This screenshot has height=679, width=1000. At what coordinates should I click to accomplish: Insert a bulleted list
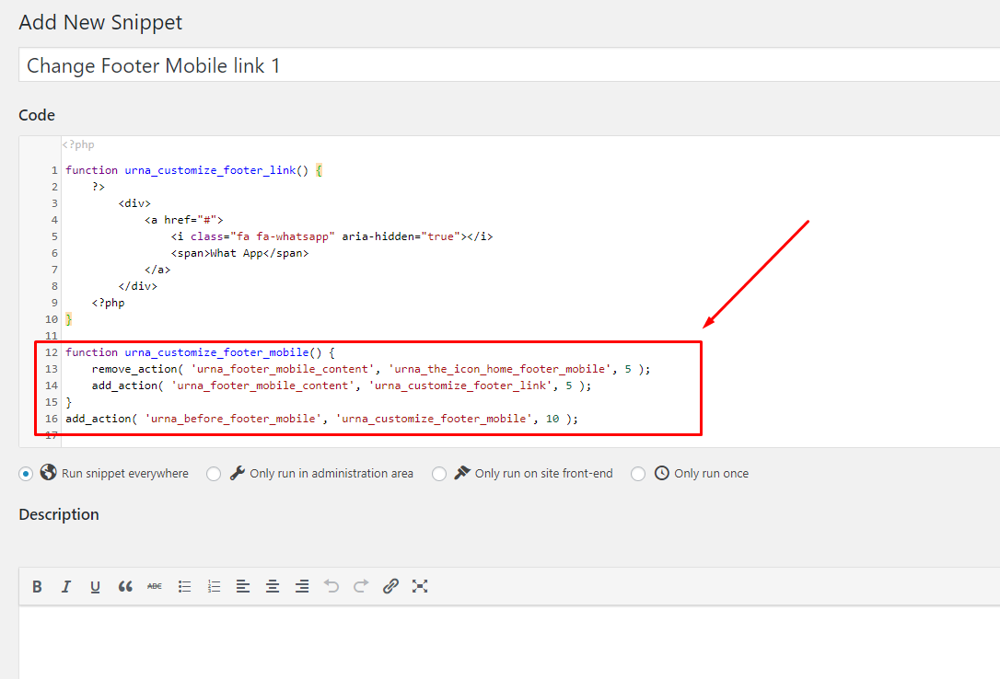pyautogui.click(x=184, y=587)
